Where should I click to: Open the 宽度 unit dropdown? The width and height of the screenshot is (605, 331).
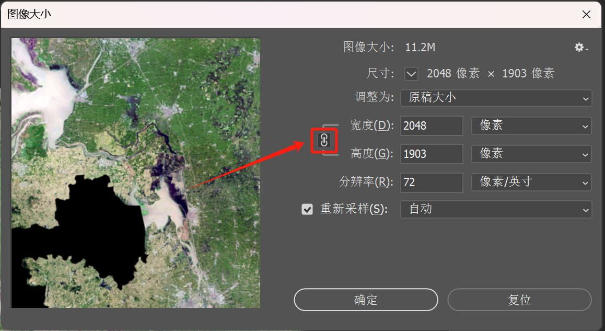[531, 126]
